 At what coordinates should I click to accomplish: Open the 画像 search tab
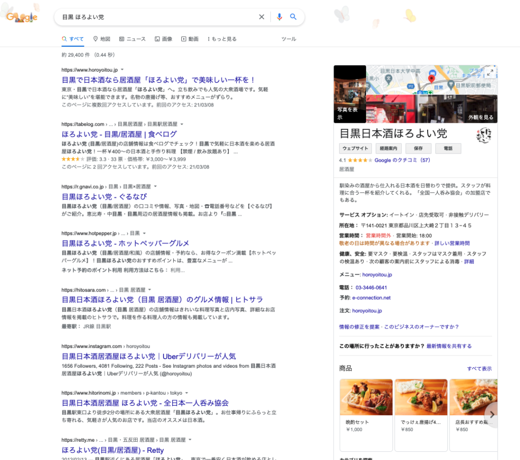pyautogui.click(x=163, y=39)
